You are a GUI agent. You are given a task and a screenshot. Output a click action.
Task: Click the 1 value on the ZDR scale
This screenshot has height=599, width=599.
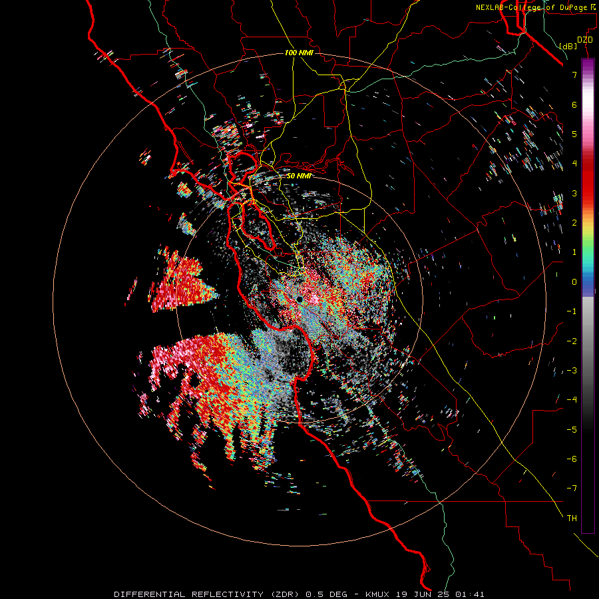pos(574,252)
